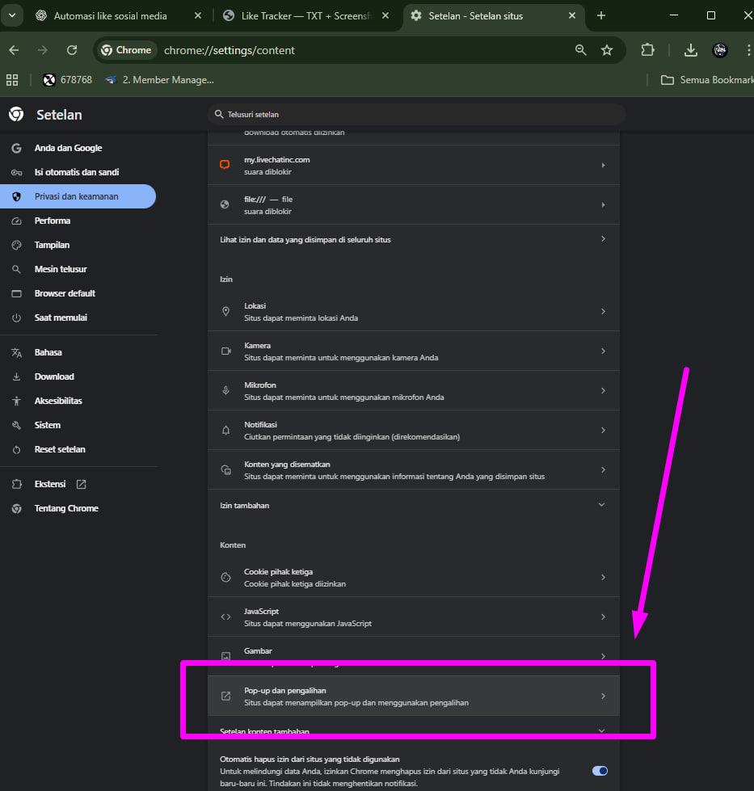Open the Downloads toolbar icon
Image resolution: width=754 pixels, height=791 pixels.
(690, 50)
